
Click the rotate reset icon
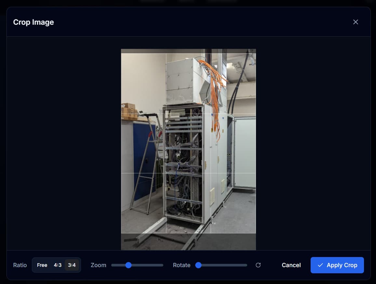(x=258, y=265)
